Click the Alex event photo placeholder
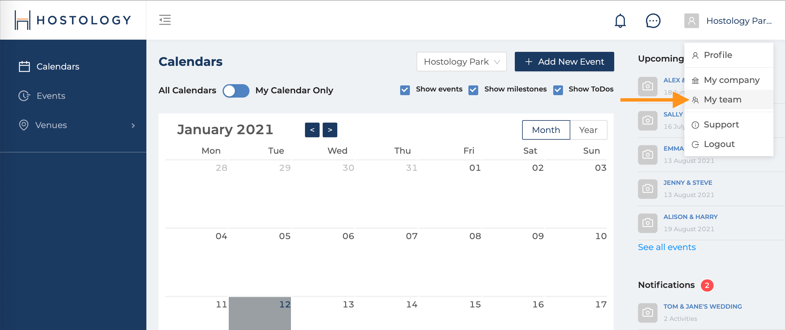The width and height of the screenshot is (785, 330). click(647, 86)
